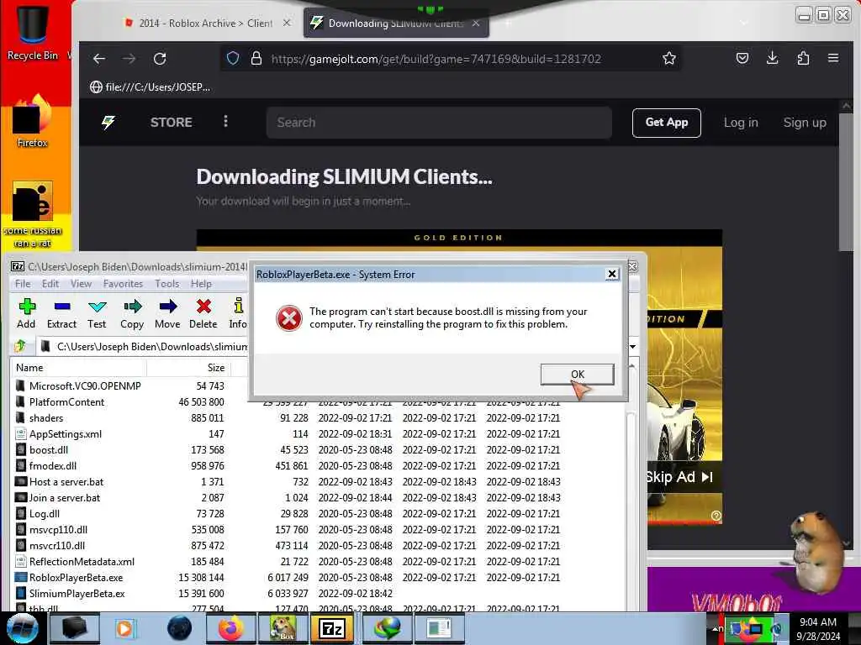
Task: Open the Firefox extensions icon
Action: coord(803,58)
